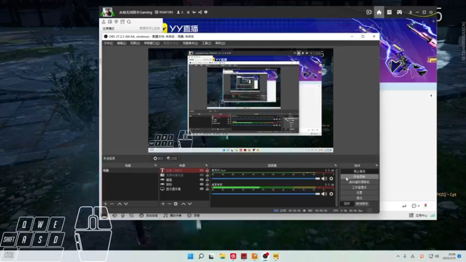This screenshot has width=466, height=262.
Task: Open settings gear for the desktop audio channel
Action: pyautogui.click(x=331, y=194)
